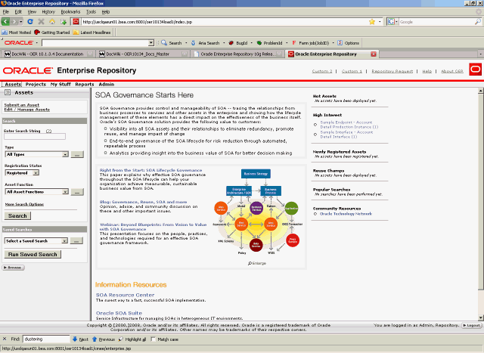Click the content pane scroll-down arrow
This screenshot has width=484, height=353.
[x=481, y=317]
